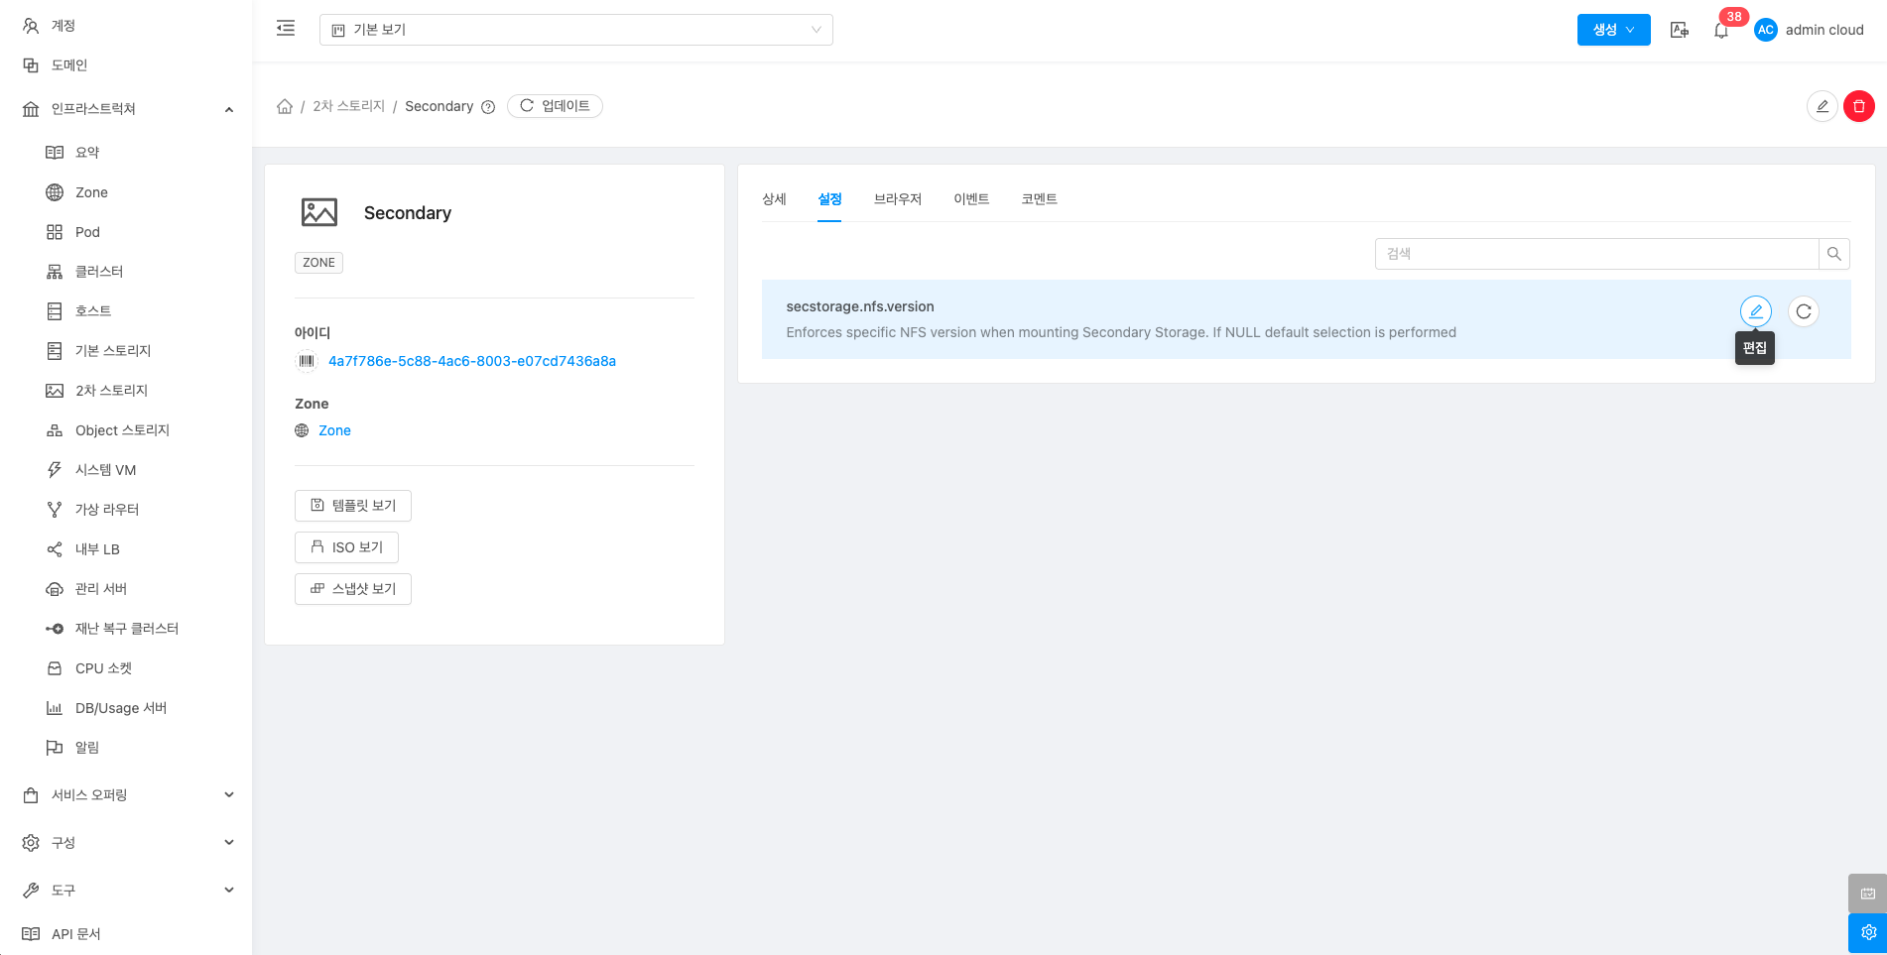Viewport: 1887px width, 955px height.
Task: Click the 템플릿 보기 button
Action: (x=353, y=506)
